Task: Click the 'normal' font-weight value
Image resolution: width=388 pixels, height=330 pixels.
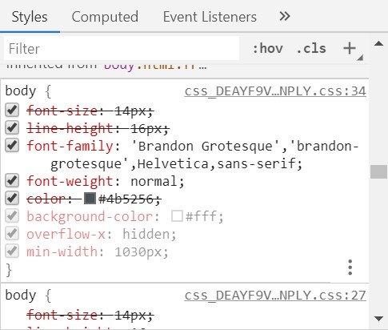Action: tap(154, 181)
